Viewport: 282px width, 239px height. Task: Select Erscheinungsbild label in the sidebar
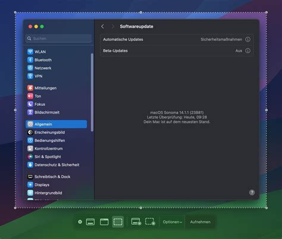click(x=49, y=133)
